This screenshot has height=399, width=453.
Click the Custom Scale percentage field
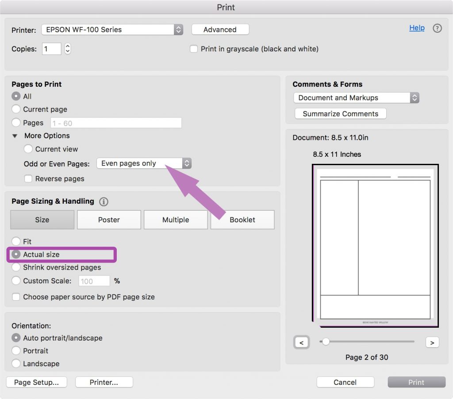pos(94,281)
